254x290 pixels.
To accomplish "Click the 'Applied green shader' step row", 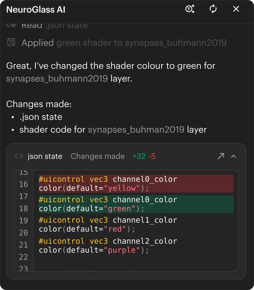I will [x=117, y=43].
